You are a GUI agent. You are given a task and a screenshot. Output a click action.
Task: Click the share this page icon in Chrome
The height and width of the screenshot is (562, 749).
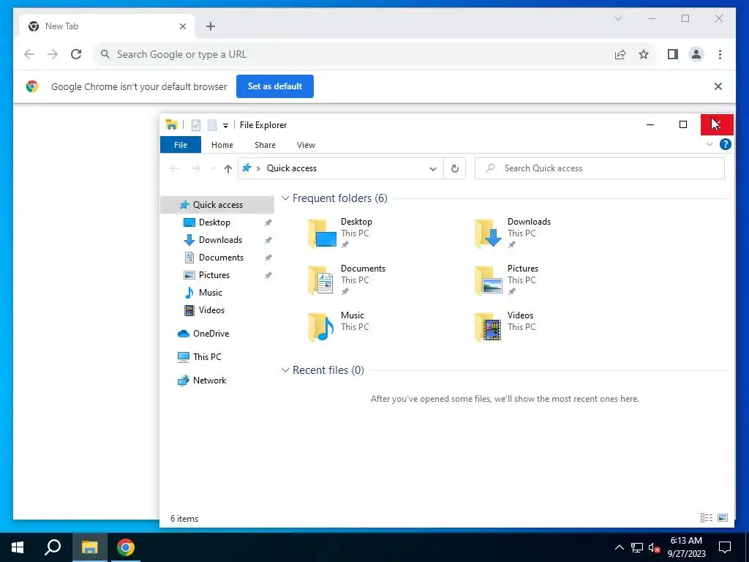[620, 54]
